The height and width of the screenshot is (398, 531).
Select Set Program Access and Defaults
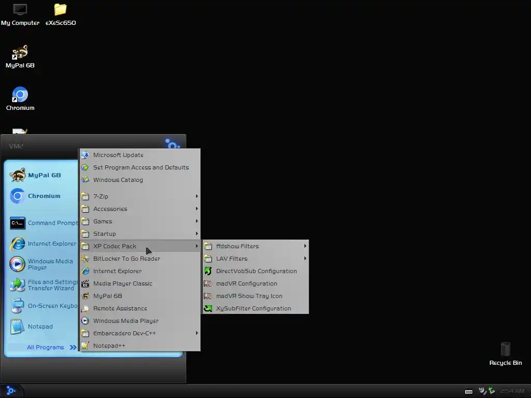point(140,167)
